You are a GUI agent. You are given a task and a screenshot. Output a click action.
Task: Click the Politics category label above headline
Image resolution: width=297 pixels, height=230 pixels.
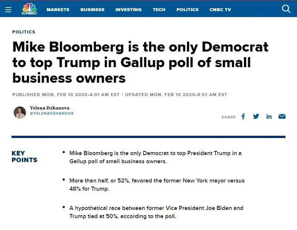(x=24, y=32)
